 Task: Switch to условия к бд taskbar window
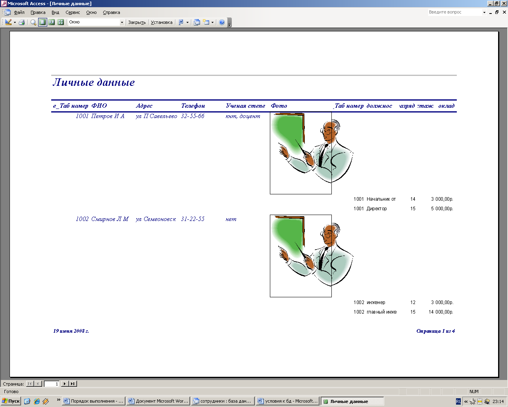coord(287,401)
